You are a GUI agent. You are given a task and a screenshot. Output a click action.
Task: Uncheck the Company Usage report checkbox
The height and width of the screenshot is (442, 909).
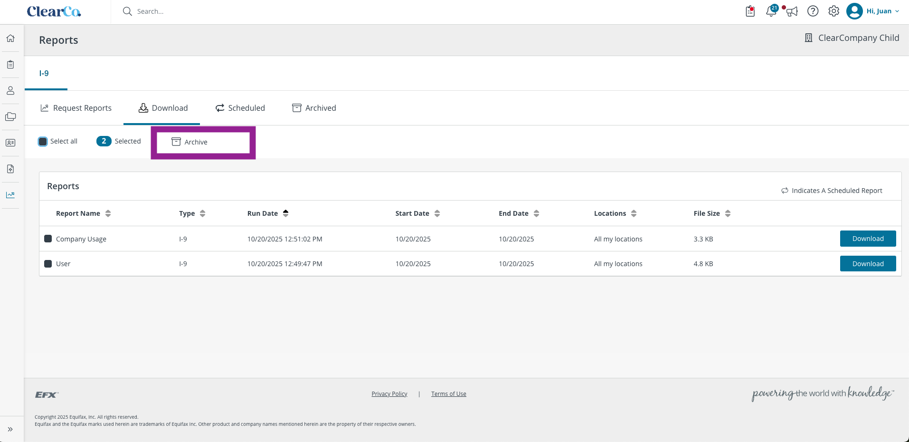(x=48, y=239)
